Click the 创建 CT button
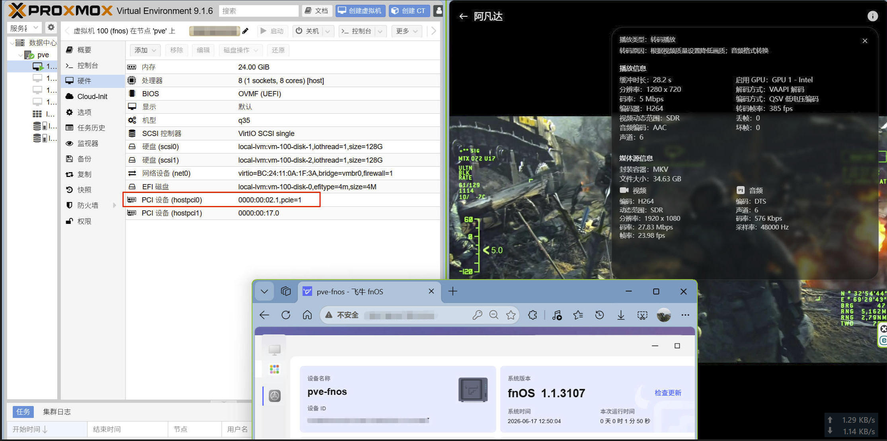This screenshot has height=441, width=887. (x=409, y=11)
